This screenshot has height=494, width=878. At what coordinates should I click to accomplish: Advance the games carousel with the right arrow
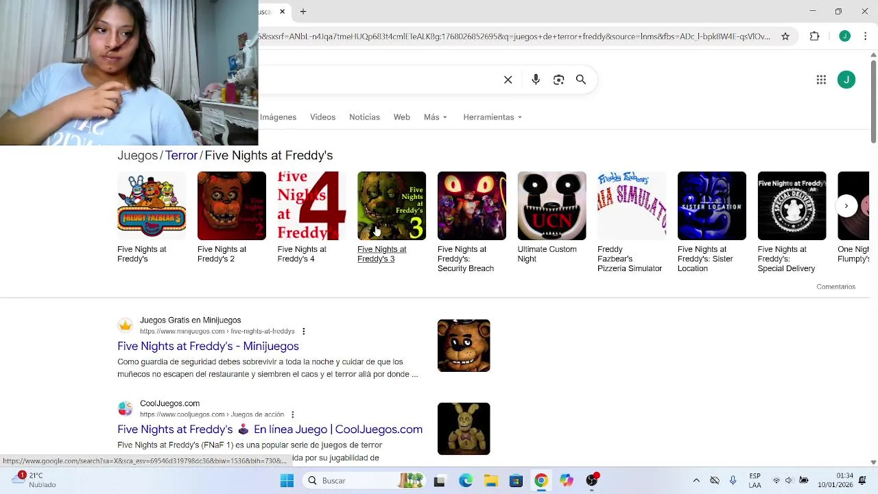pyautogui.click(x=846, y=206)
